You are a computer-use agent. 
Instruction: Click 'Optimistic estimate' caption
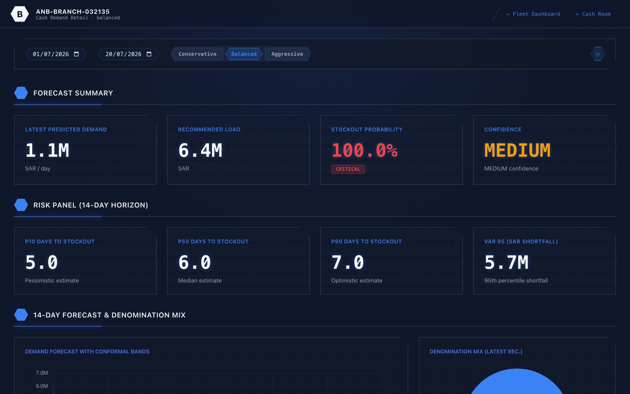[357, 281]
